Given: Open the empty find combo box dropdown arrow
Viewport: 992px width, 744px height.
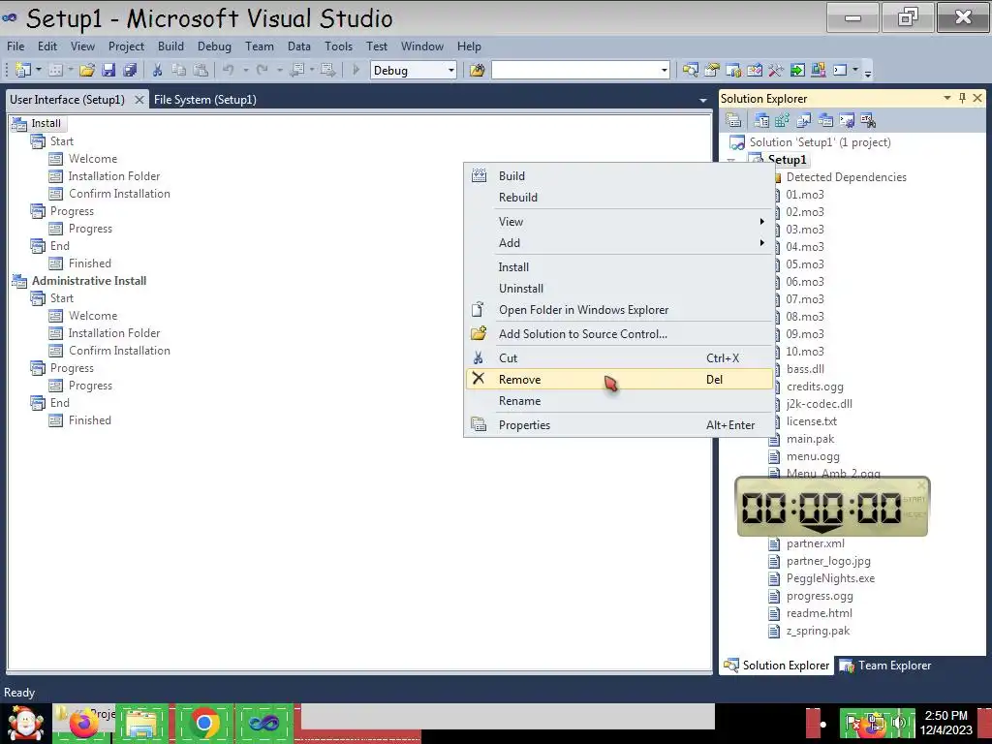Looking at the screenshot, I should tap(664, 70).
